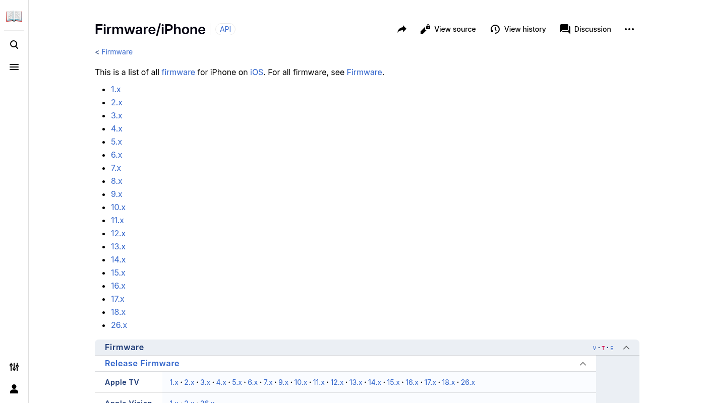Click the user account icon
This screenshot has height=403, width=706.
pyautogui.click(x=14, y=389)
